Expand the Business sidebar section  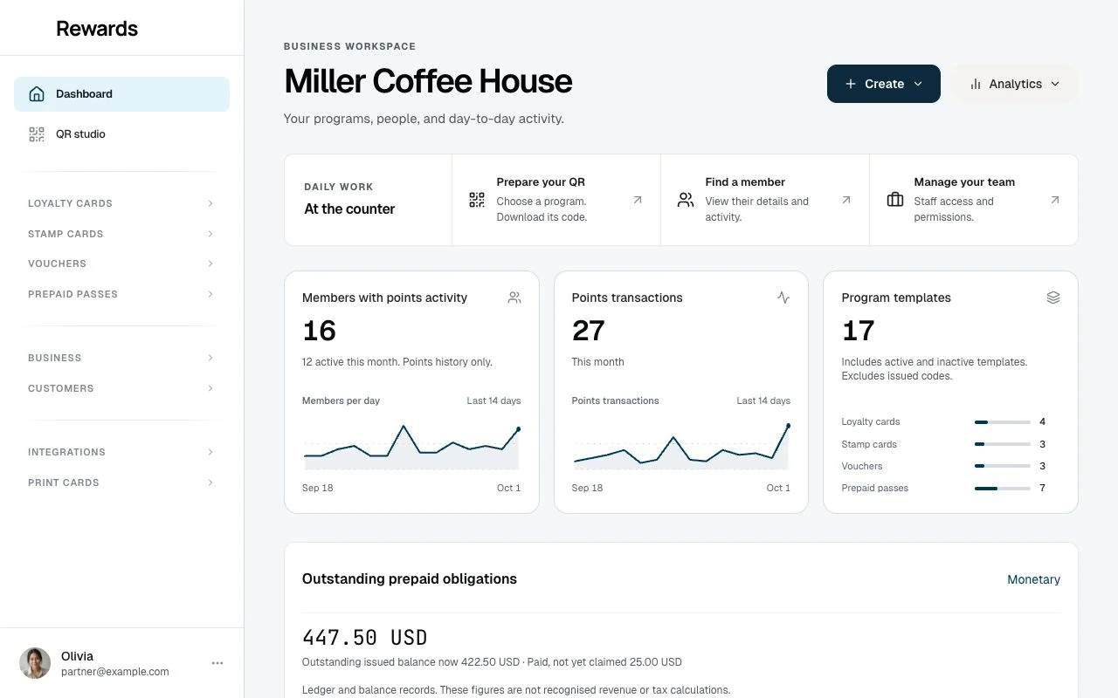pyautogui.click(x=121, y=358)
